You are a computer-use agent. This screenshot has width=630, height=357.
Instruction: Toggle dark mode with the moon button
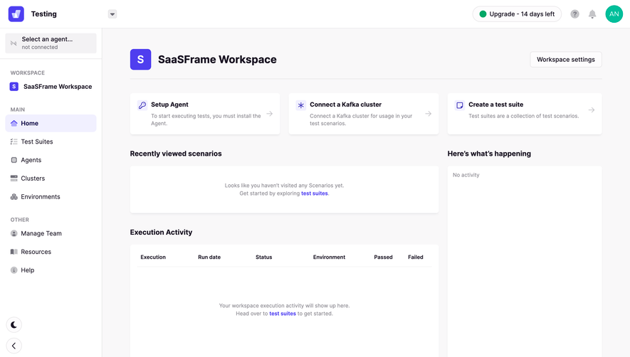(x=14, y=325)
